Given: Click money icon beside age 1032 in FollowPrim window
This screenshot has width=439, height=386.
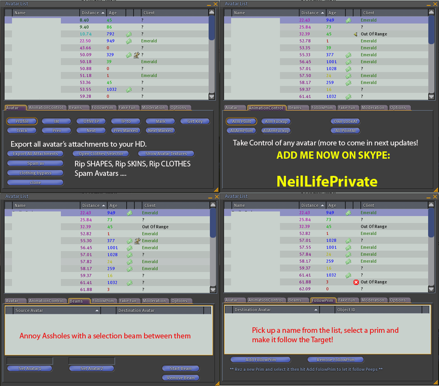Looking at the screenshot, I should 348,275.
